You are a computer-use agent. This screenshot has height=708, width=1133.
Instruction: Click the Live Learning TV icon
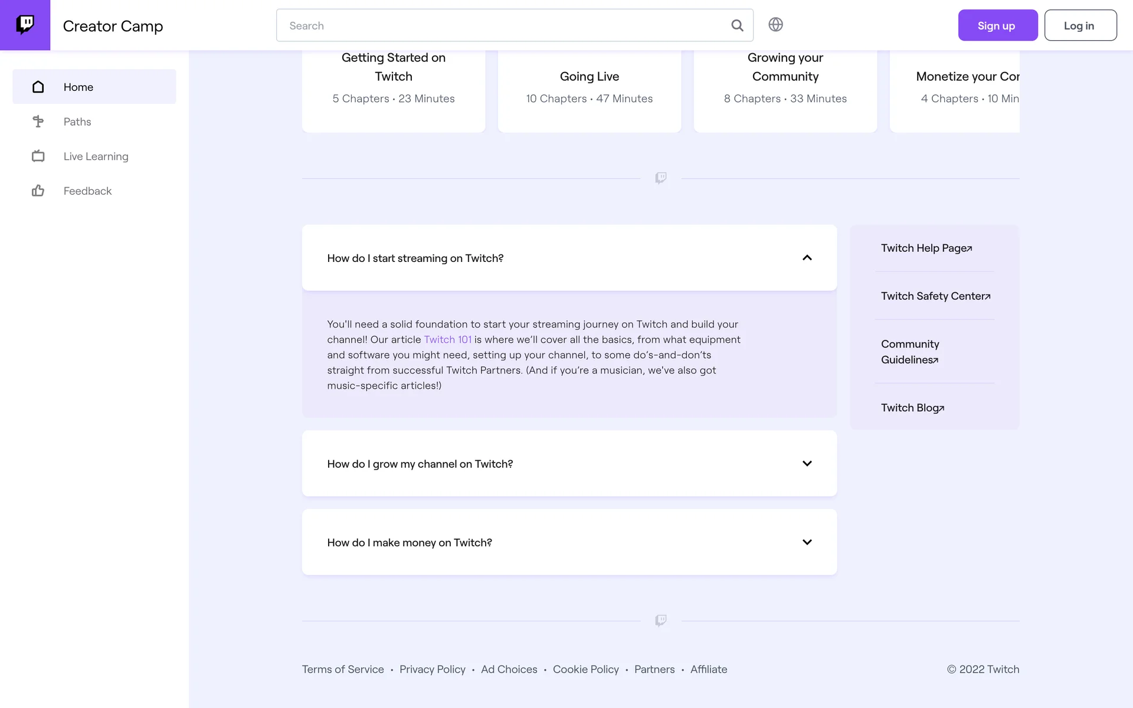[x=38, y=156]
